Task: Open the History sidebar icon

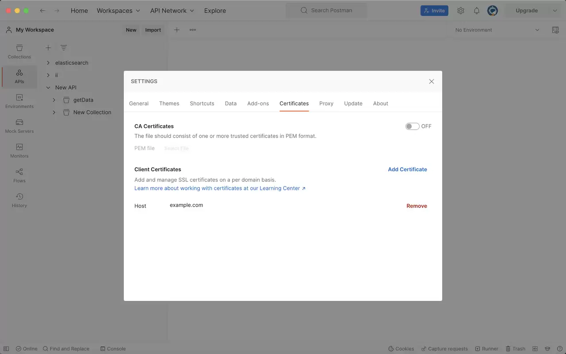Action: tap(19, 200)
